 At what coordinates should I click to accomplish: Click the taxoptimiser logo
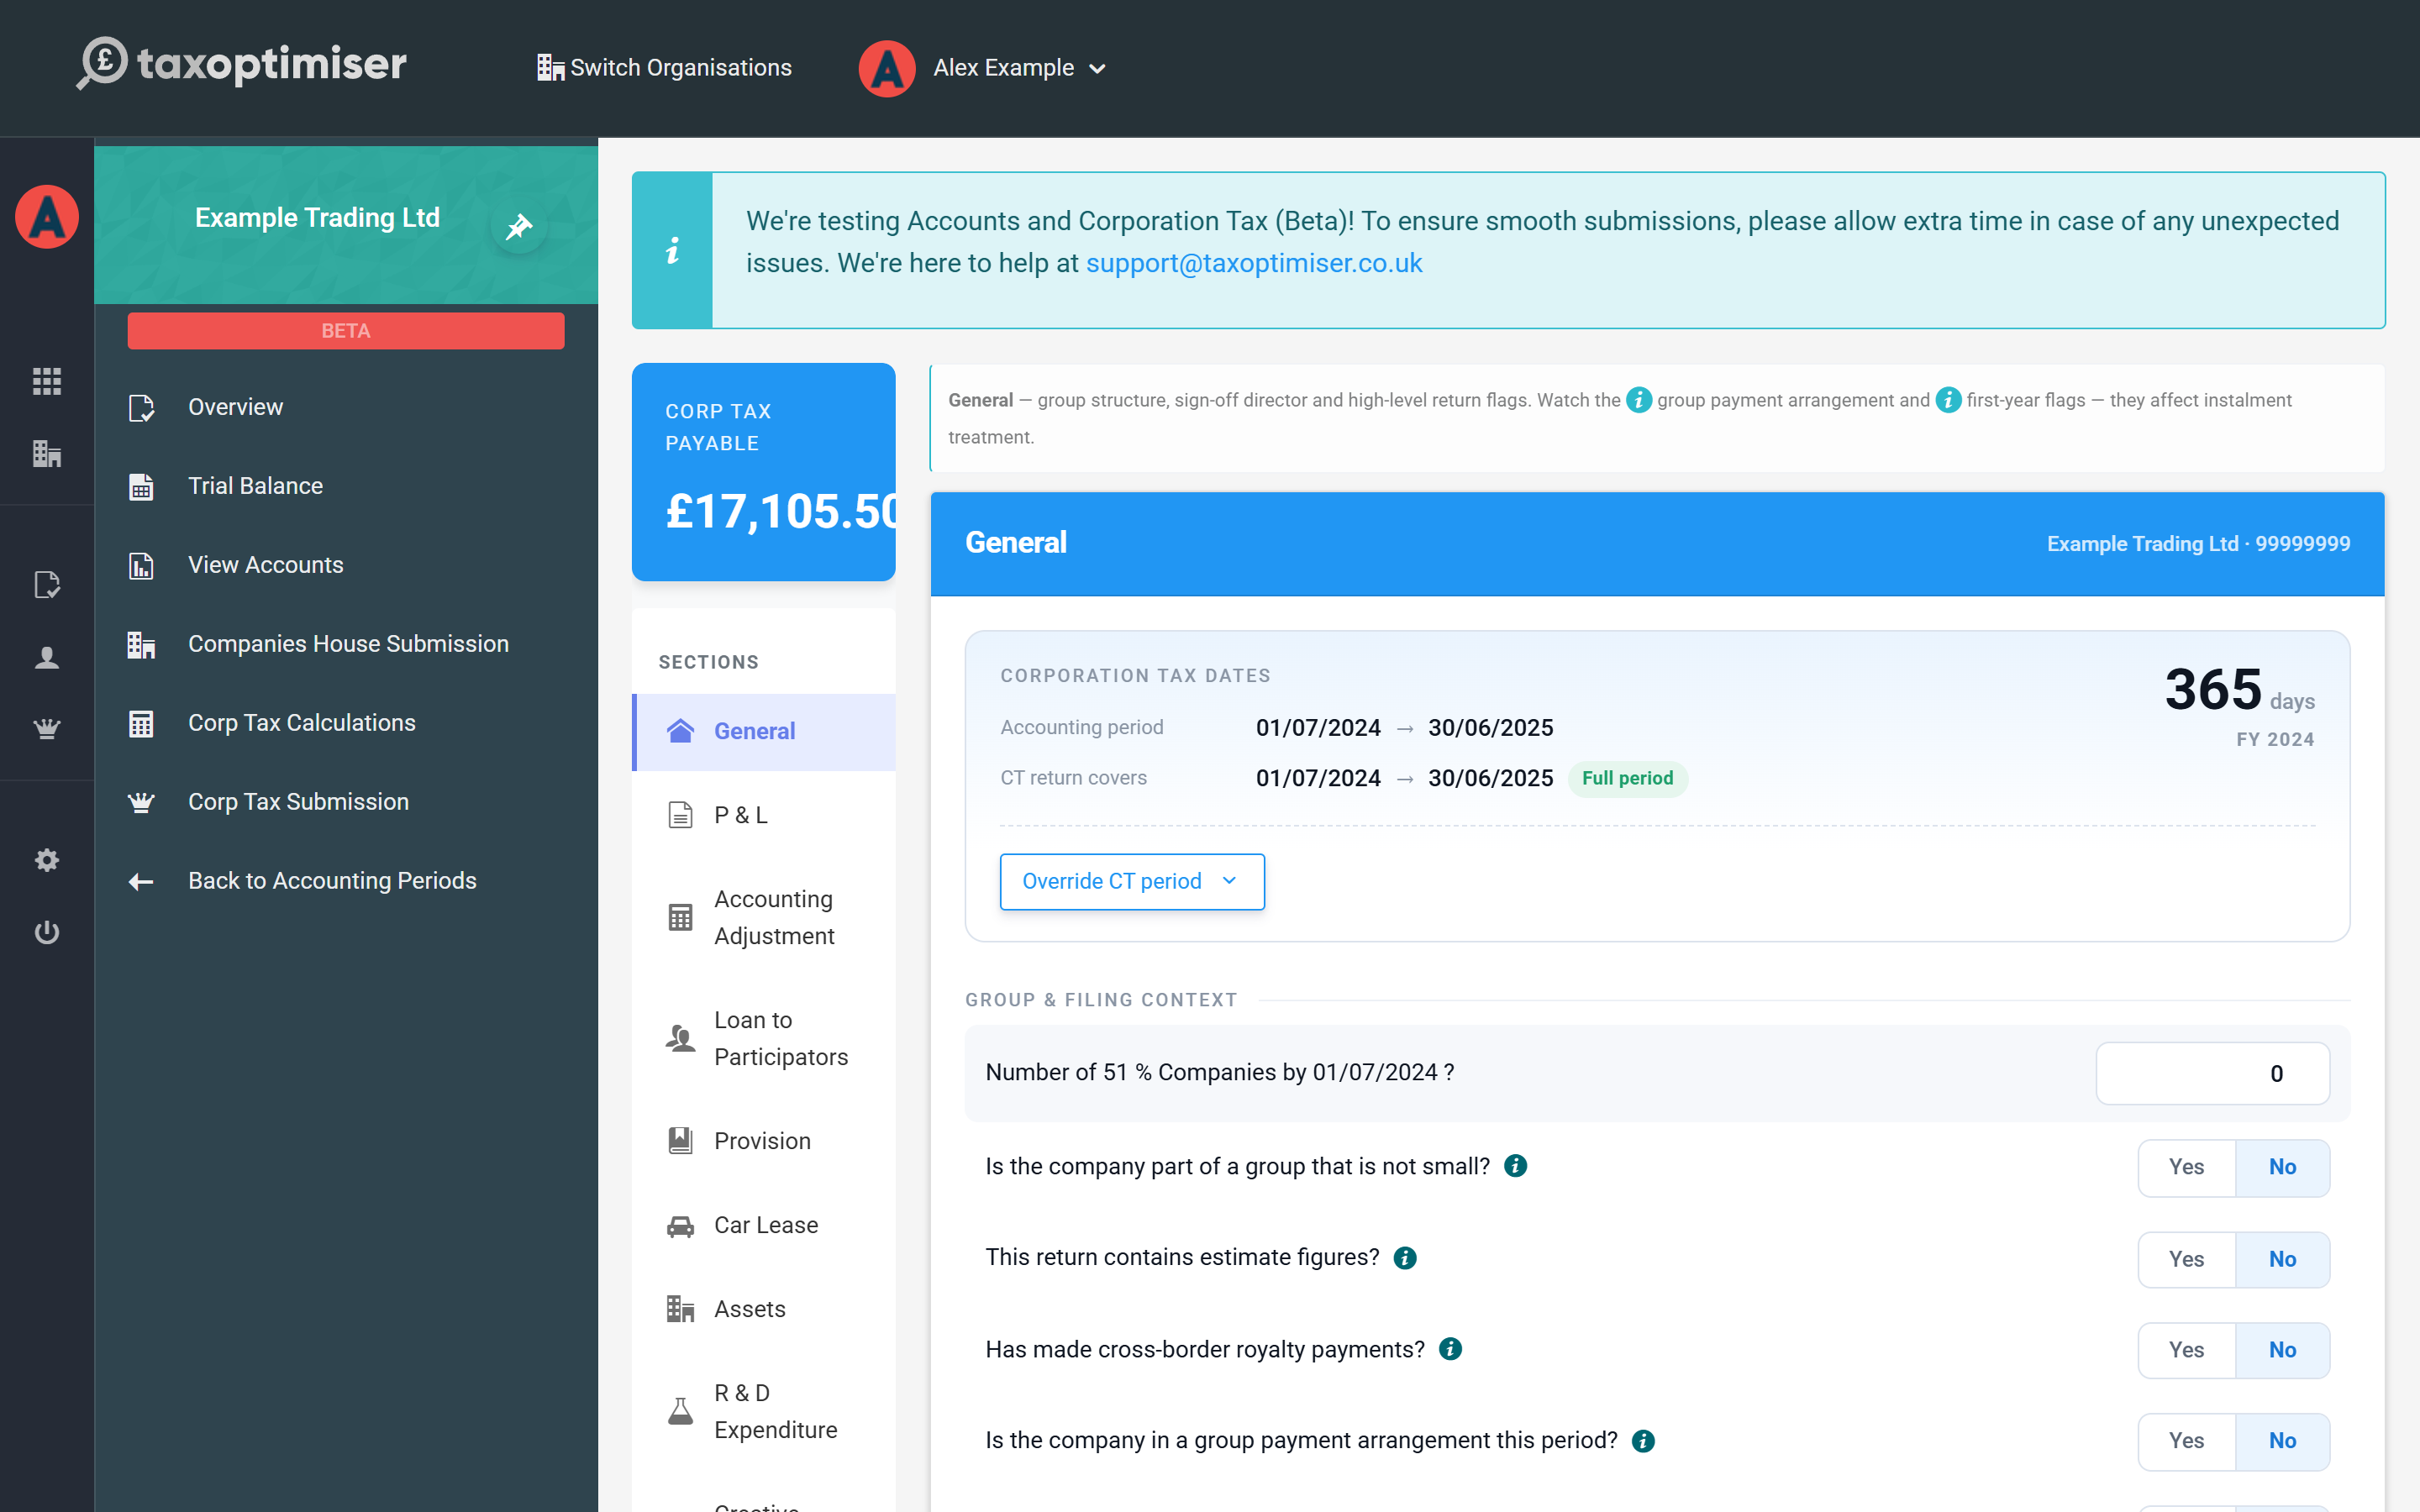click(x=242, y=64)
